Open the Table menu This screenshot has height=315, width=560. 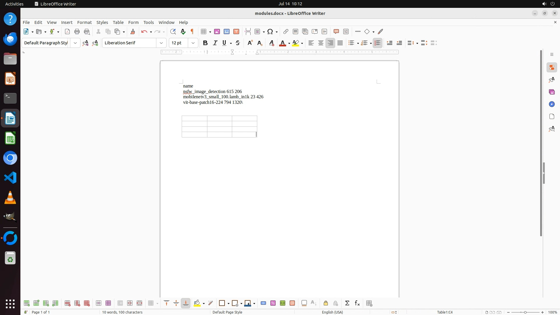click(118, 22)
